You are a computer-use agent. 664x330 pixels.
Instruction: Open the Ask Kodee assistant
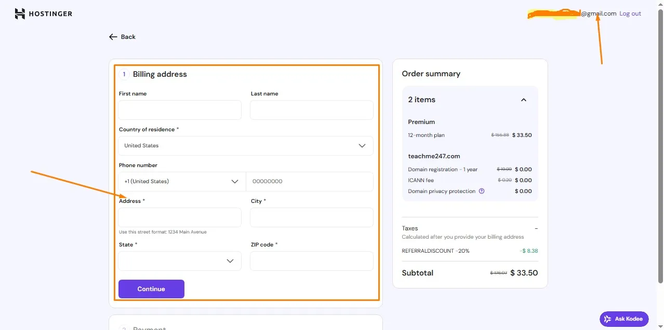pyautogui.click(x=623, y=319)
